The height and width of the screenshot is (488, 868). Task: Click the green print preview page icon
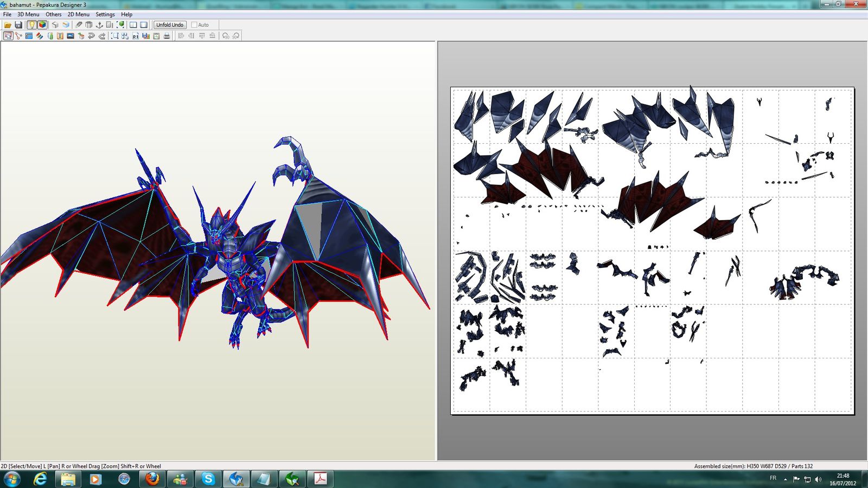156,36
